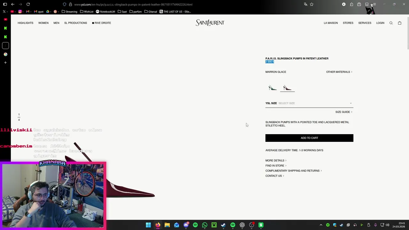Expand More Details section
This screenshot has height=230, width=409.
point(276,161)
